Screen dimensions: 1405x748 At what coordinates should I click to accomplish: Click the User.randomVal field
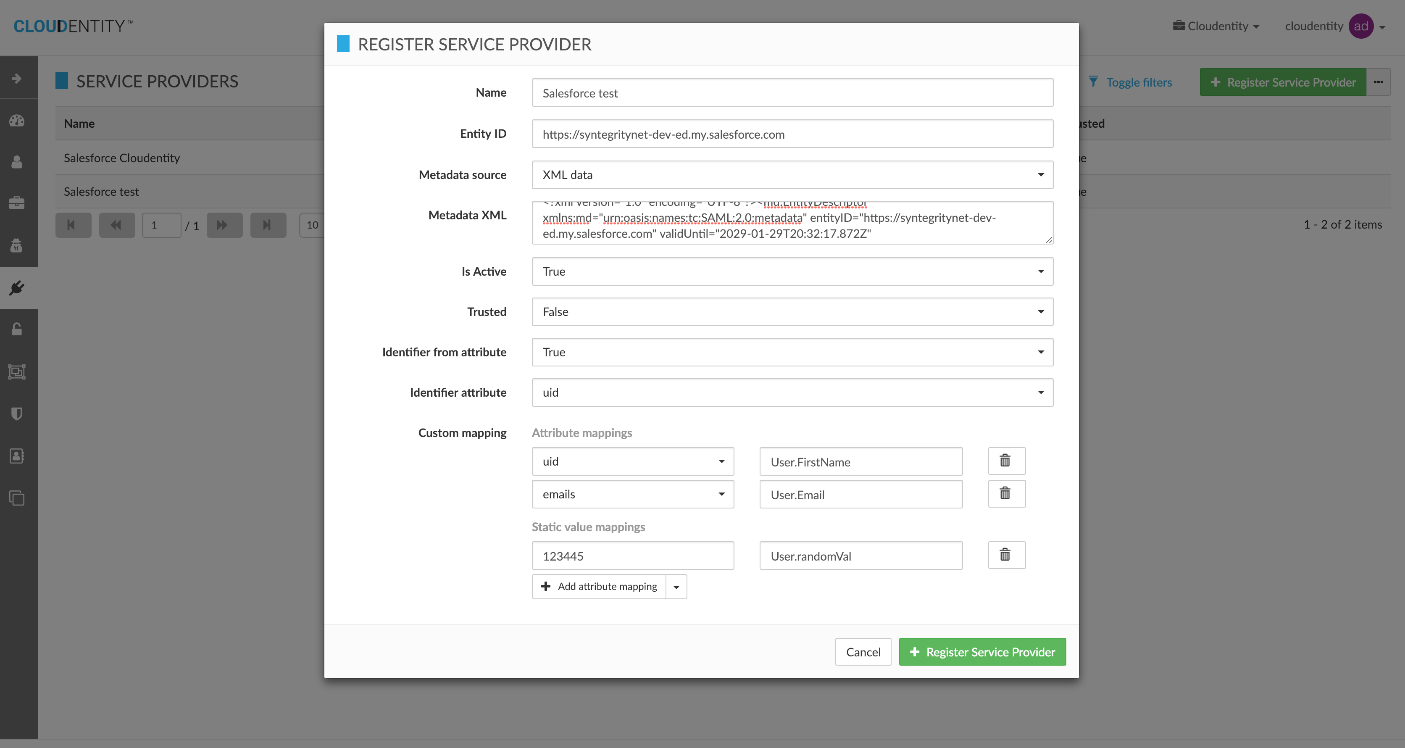point(860,556)
